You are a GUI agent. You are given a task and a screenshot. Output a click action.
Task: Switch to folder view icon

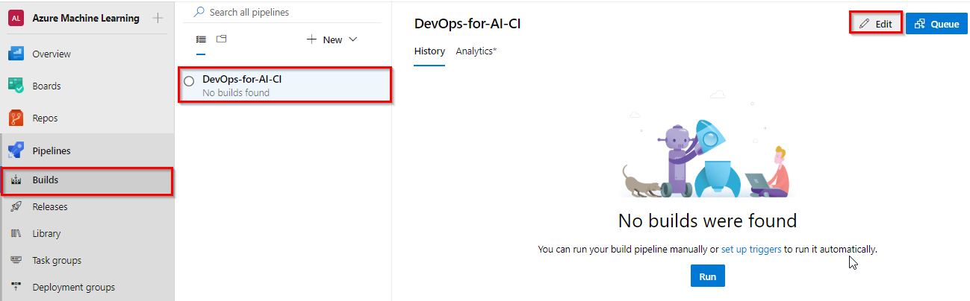(222, 39)
